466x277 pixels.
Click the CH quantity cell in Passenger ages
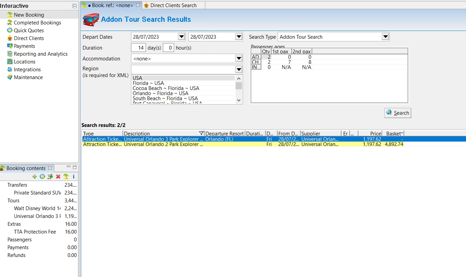click(x=266, y=62)
